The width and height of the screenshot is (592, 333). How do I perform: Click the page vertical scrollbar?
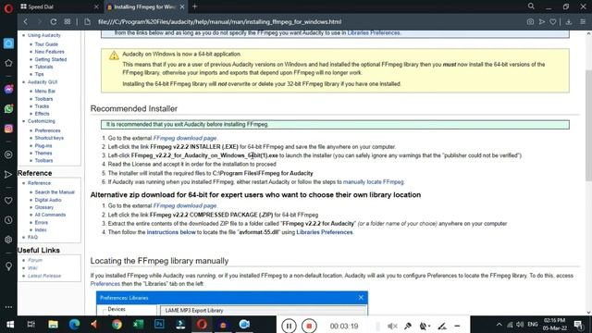click(x=588, y=125)
